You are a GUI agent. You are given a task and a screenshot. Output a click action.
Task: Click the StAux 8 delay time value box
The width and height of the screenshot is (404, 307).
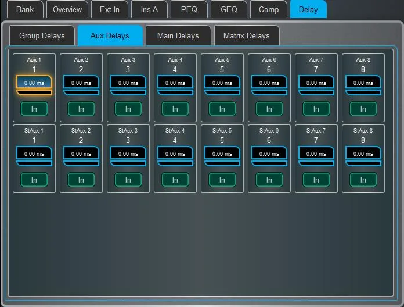pos(363,153)
